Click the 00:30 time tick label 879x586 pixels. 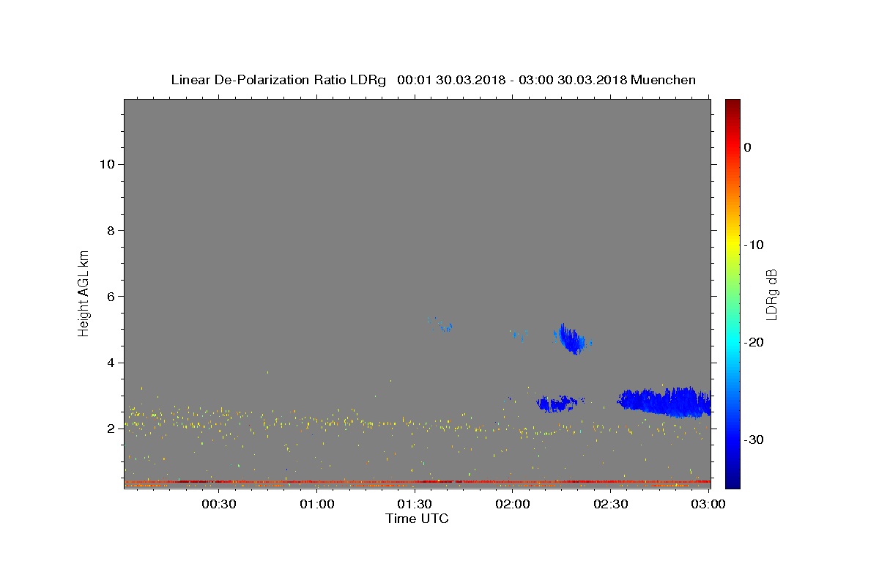(x=219, y=505)
